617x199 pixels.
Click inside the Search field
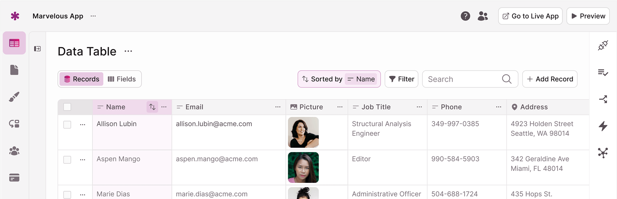click(462, 79)
